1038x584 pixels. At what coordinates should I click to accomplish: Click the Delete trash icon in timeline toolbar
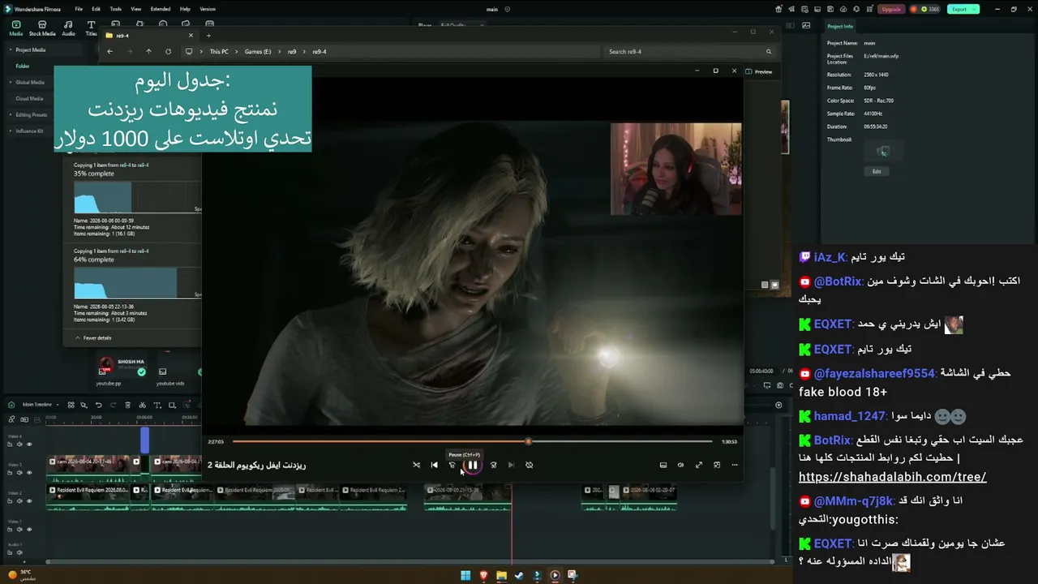click(127, 405)
